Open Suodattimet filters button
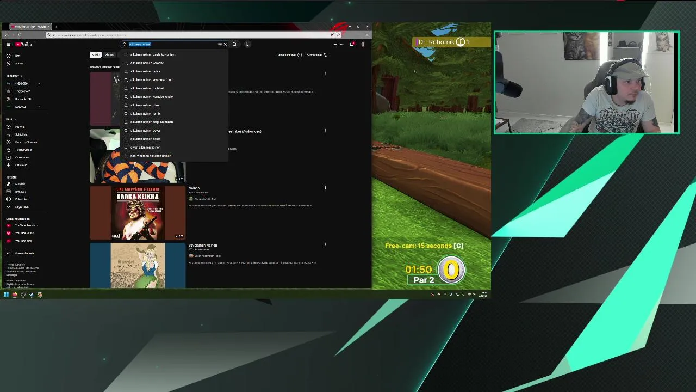 coord(317,55)
